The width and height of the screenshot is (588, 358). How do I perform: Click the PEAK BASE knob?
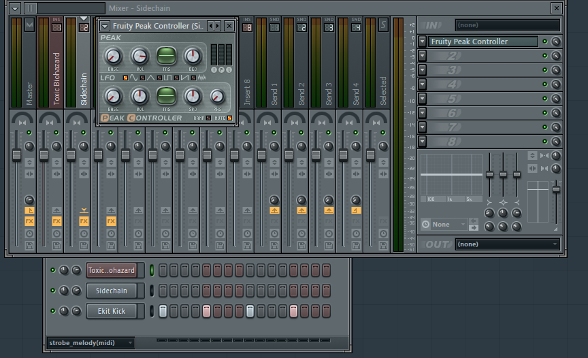coord(113,56)
